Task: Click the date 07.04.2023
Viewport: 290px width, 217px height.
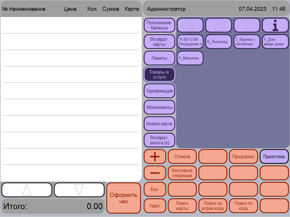Action: pos(253,9)
